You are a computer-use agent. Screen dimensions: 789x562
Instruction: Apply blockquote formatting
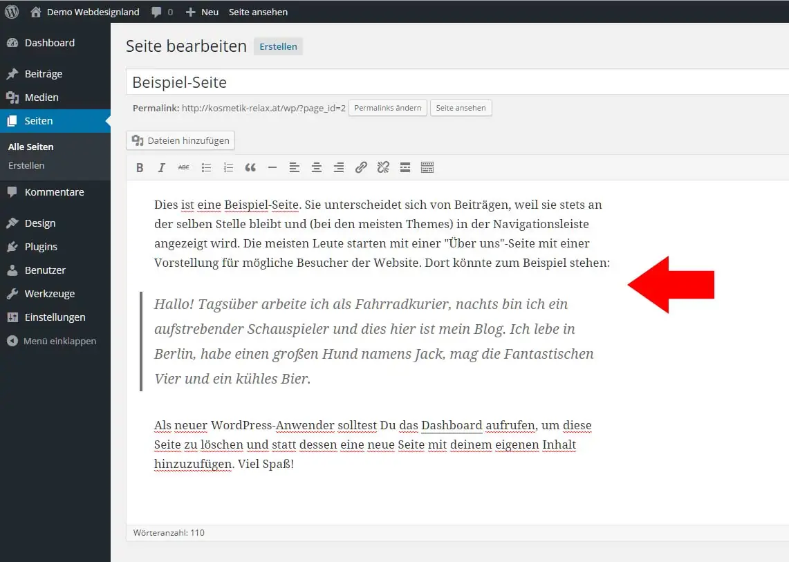[250, 167]
